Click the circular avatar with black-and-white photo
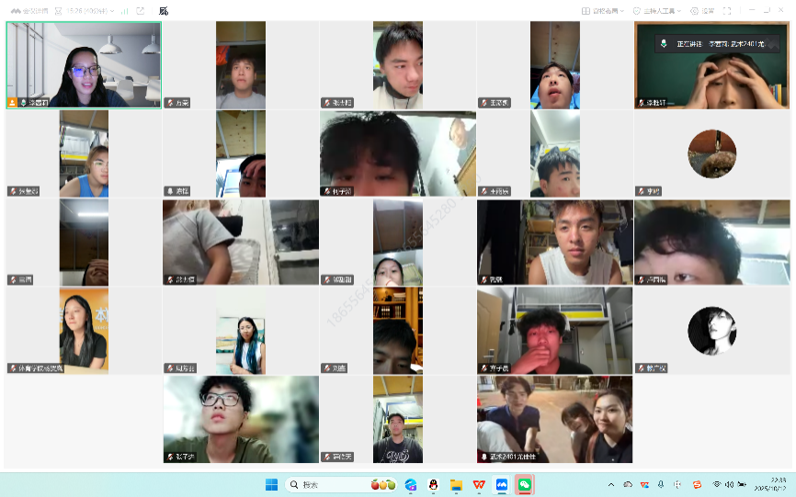 [711, 331]
